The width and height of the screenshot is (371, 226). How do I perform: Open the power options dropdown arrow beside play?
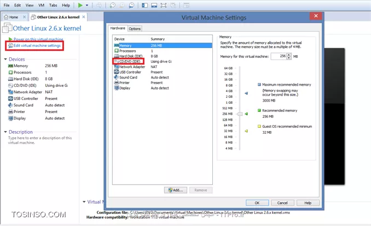[x=87, y=5]
